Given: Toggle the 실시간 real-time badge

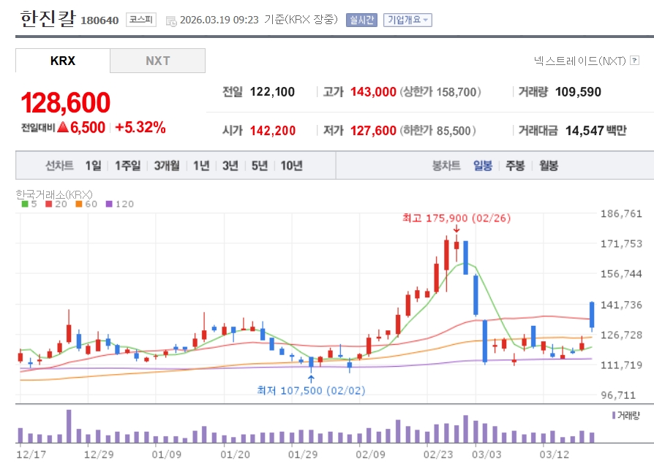Looking at the screenshot, I should (361, 20).
